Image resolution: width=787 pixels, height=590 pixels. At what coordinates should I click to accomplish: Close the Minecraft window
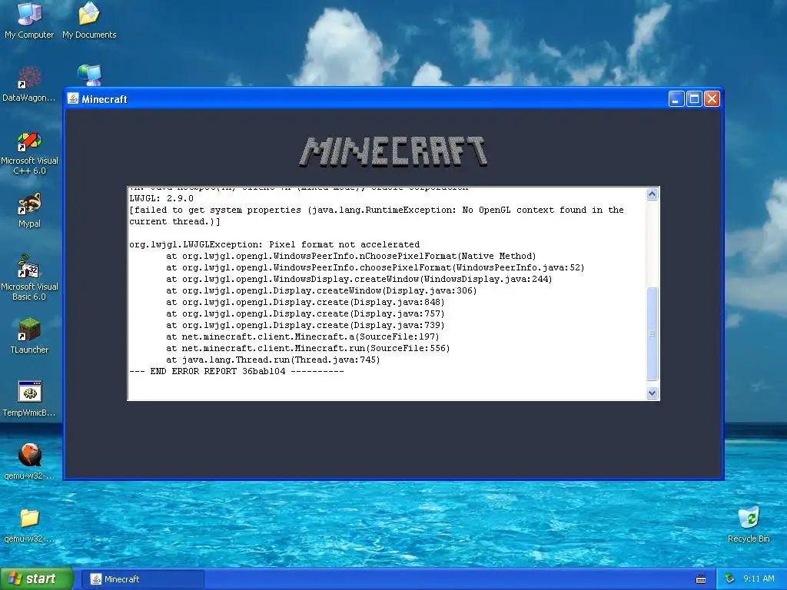click(712, 99)
